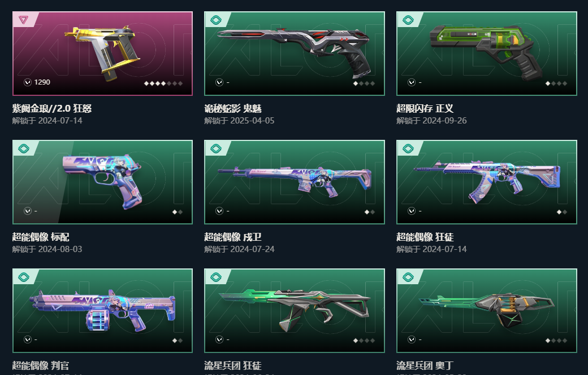Click the VP currency icon on 超限闪存 正义 card
The image size is (588, 375).
click(x=412, y=82)
